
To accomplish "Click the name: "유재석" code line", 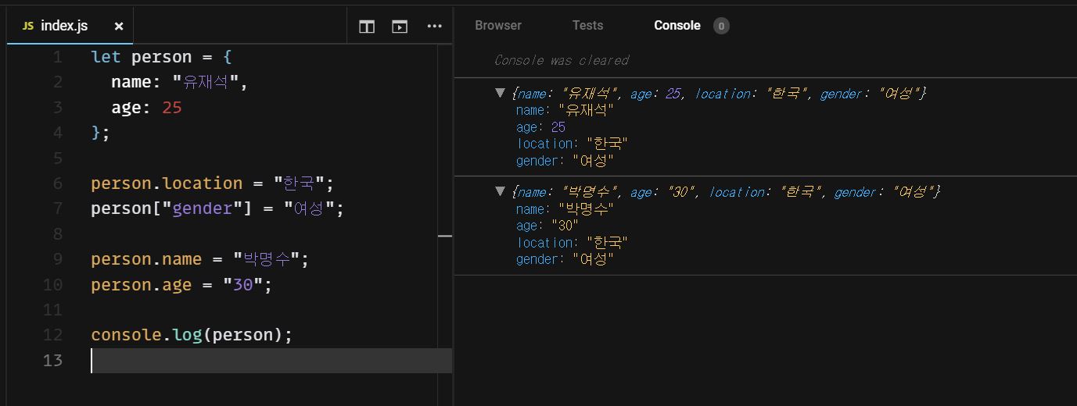I will (x=180, y=82).
